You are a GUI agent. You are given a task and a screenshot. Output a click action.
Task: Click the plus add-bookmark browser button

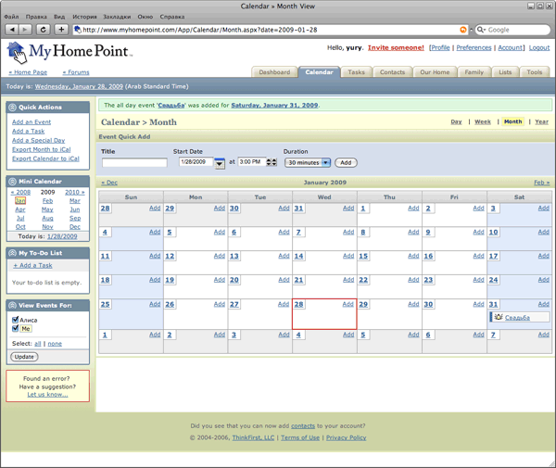click(x=61, y=30)
